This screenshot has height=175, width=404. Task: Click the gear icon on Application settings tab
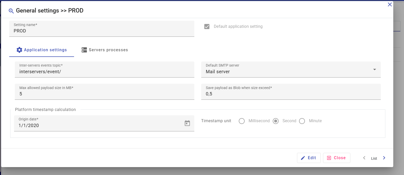pos(19,50)
